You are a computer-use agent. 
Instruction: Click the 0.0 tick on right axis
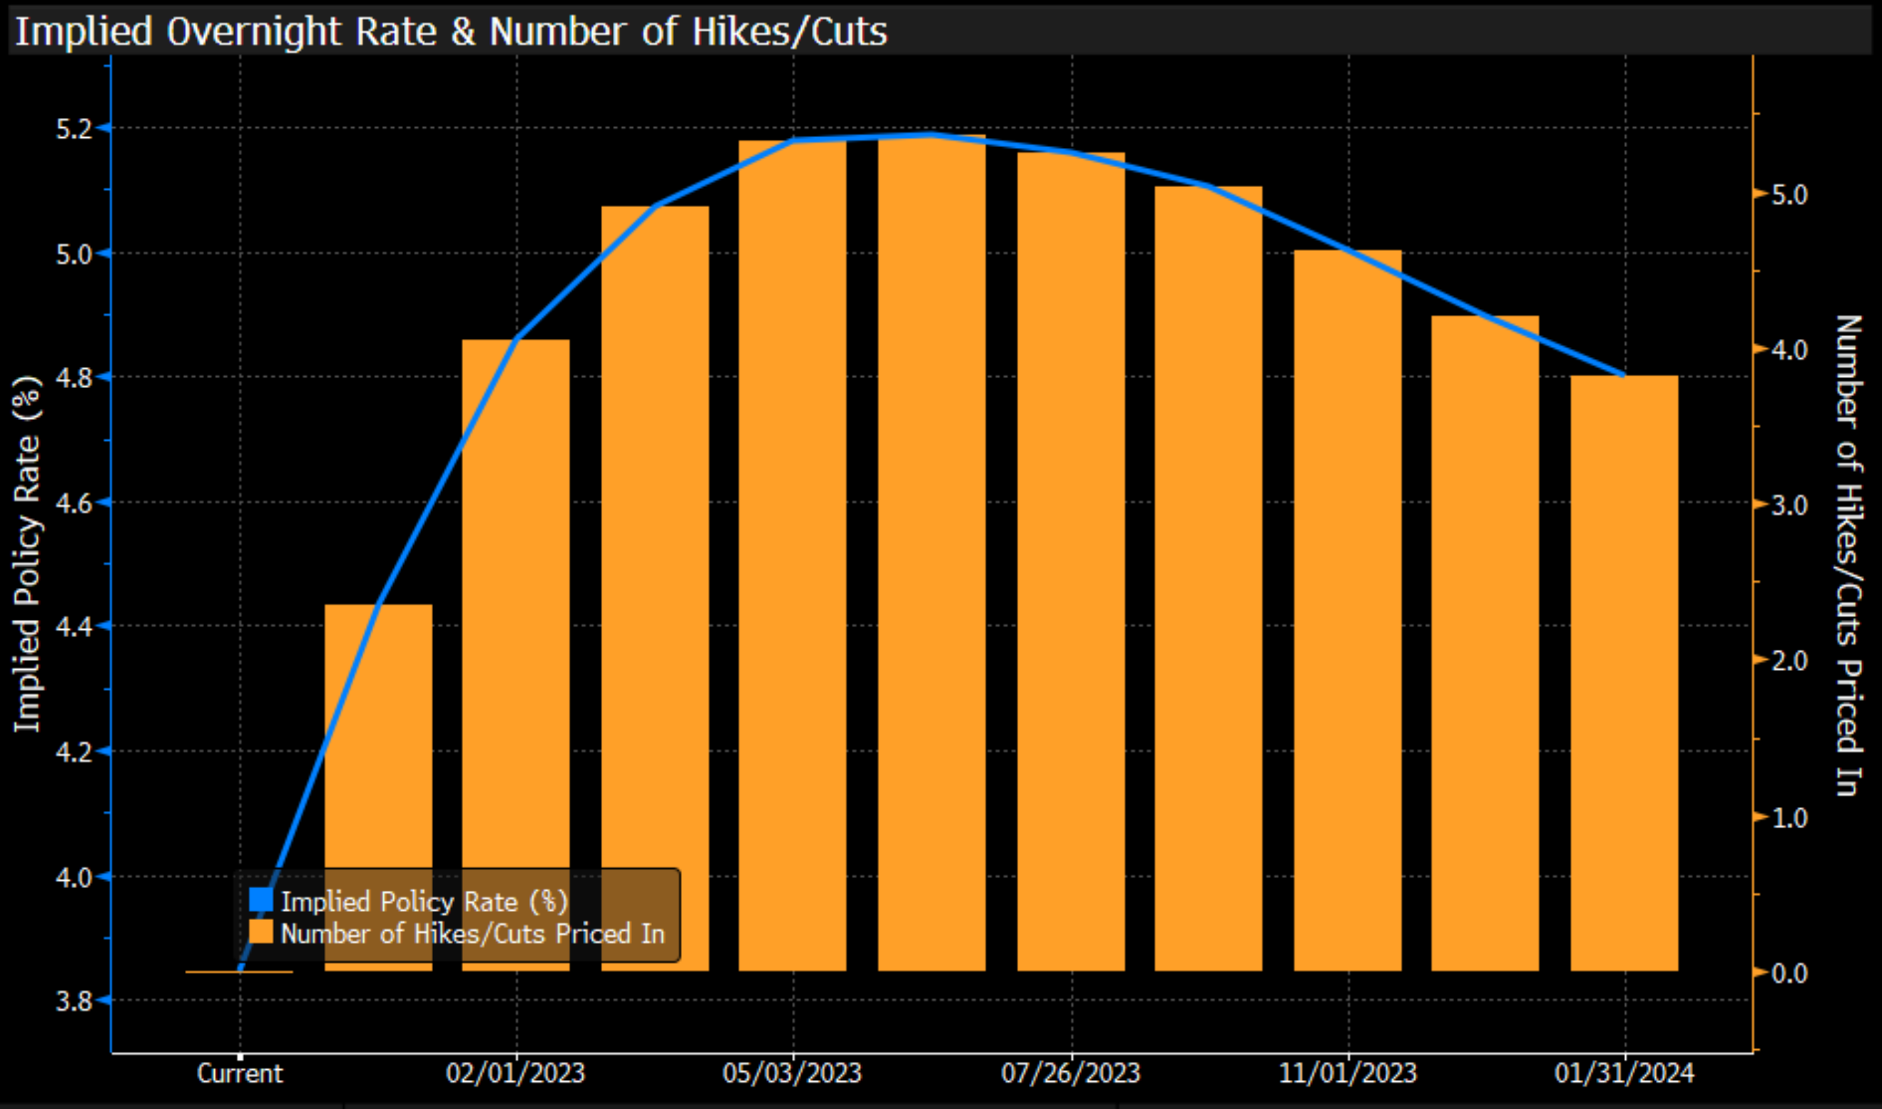(x=1790, y=973)
